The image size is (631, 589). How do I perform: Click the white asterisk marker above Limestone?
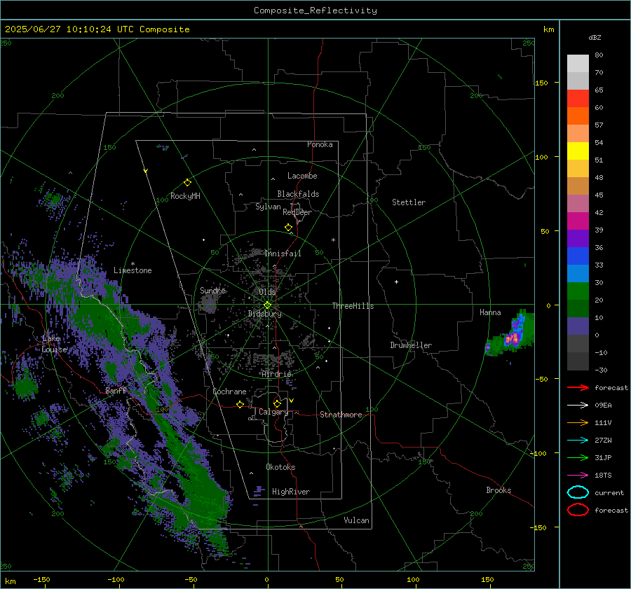pyautogui.click(x=133, y=264)
